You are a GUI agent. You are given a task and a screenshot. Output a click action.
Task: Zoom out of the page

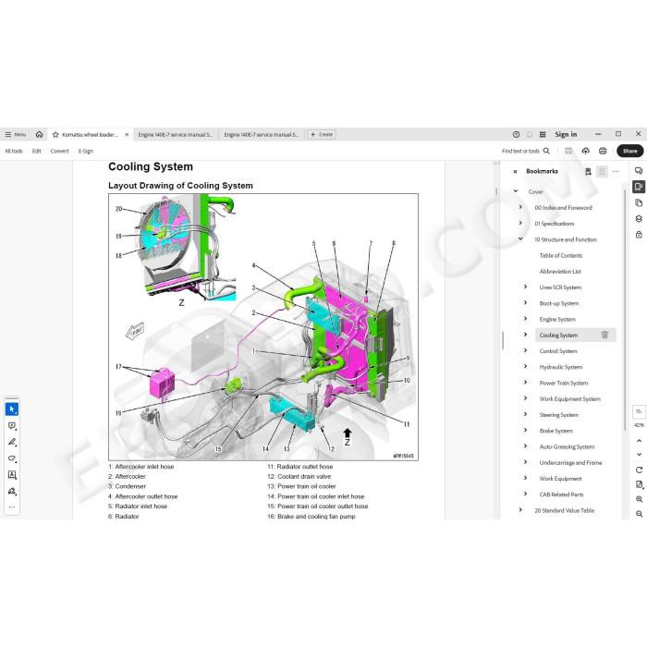[640, 514]
